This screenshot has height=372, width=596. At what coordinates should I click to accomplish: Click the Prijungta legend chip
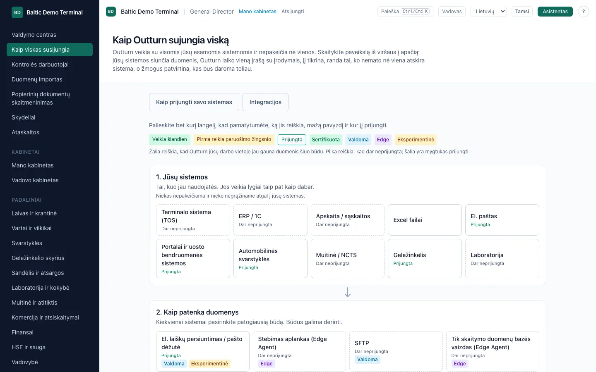292,140
